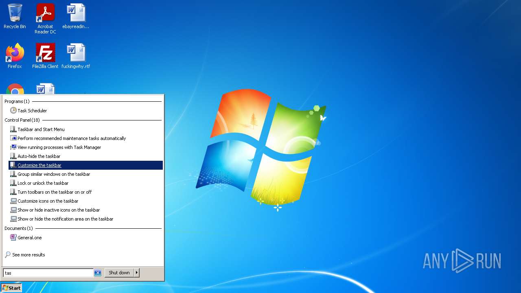Select Perform recommended maintenance tasks automatically
The image size is (521, 293).
point(85,138)
